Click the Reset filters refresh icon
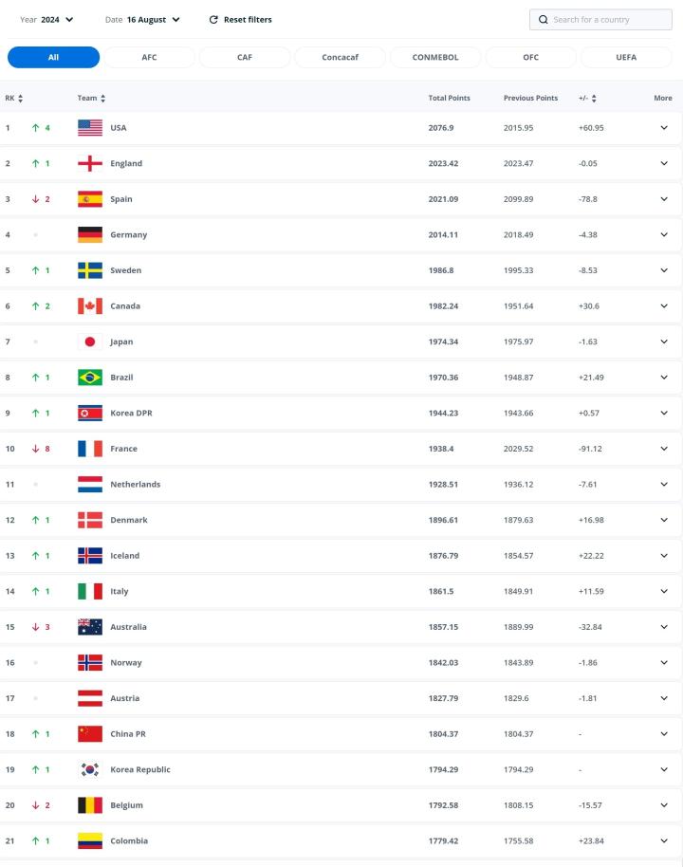 coord(213,20)
